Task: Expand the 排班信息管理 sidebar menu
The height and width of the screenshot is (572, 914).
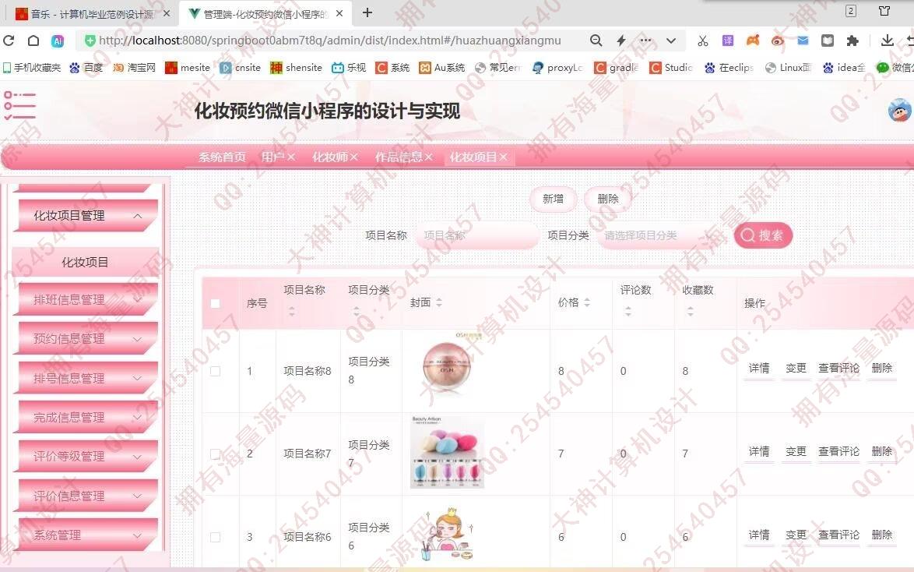Action: point(86,299)
